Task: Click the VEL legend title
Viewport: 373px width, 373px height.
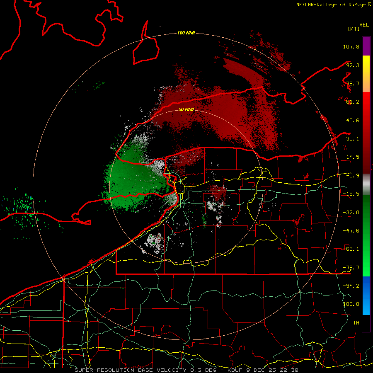Action: point(364,25)
